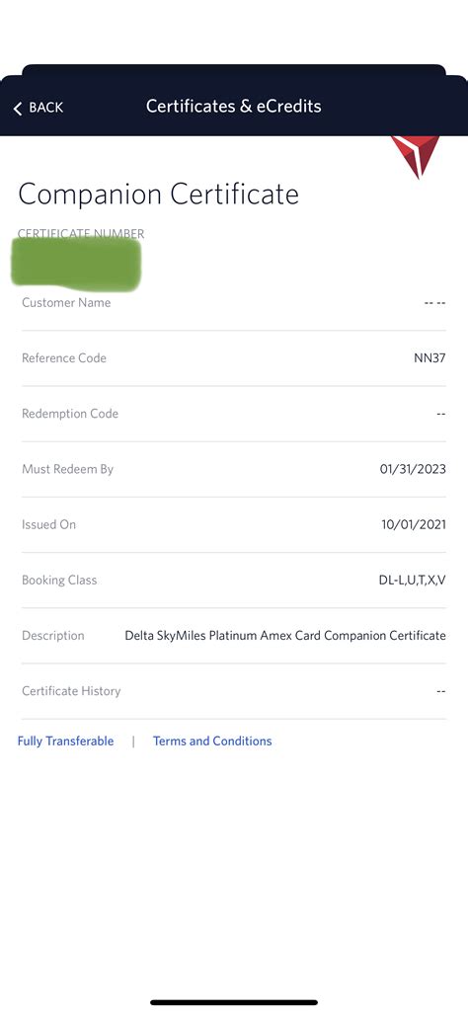468x1014 pixels.
Task: Tap the Certificate Number label
Action: 81,233
